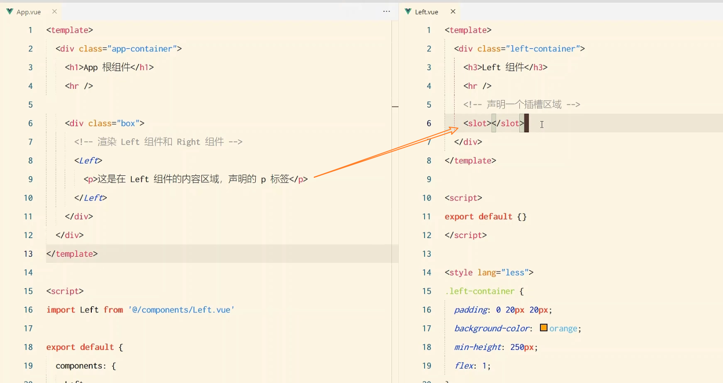Image resolution: width=723 pixels, height=383 pixels.
Task: Click 'export default {}' in Left.vue
Action: [x=486, y=217]
